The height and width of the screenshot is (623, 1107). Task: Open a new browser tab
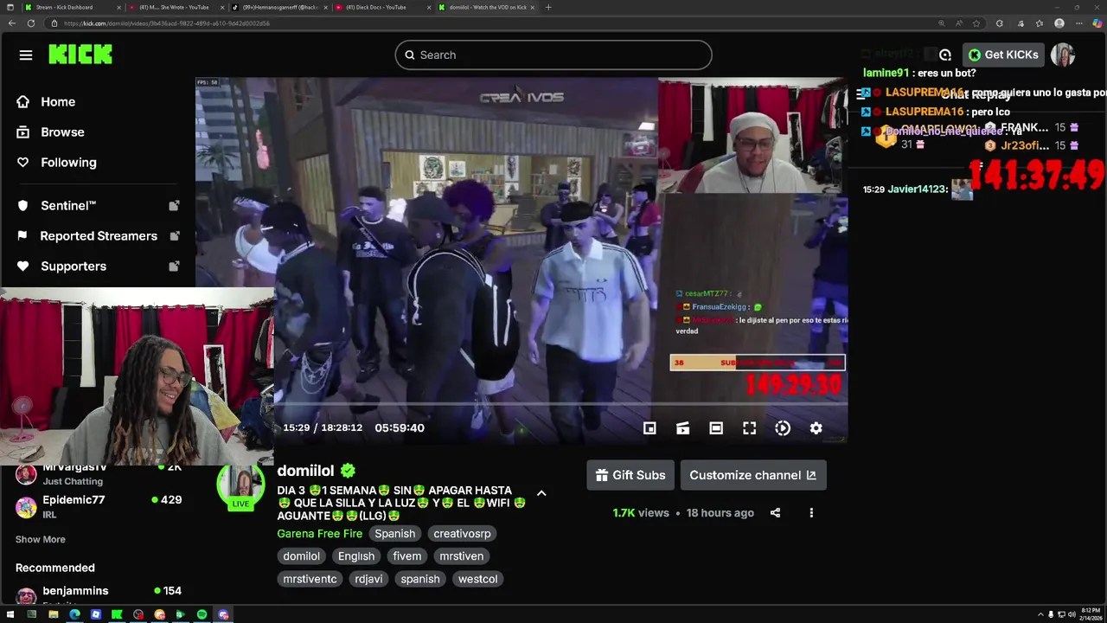[548, 7]
